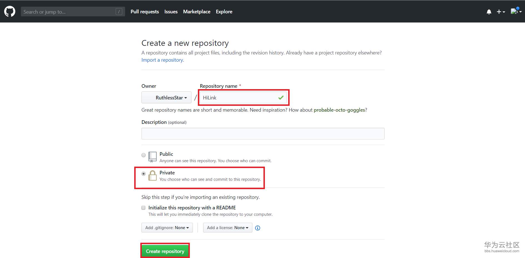The width and height of the screenshot is (525, 258).
Task: Open the Marketplace nav item
Action: [x=196, y=12]
